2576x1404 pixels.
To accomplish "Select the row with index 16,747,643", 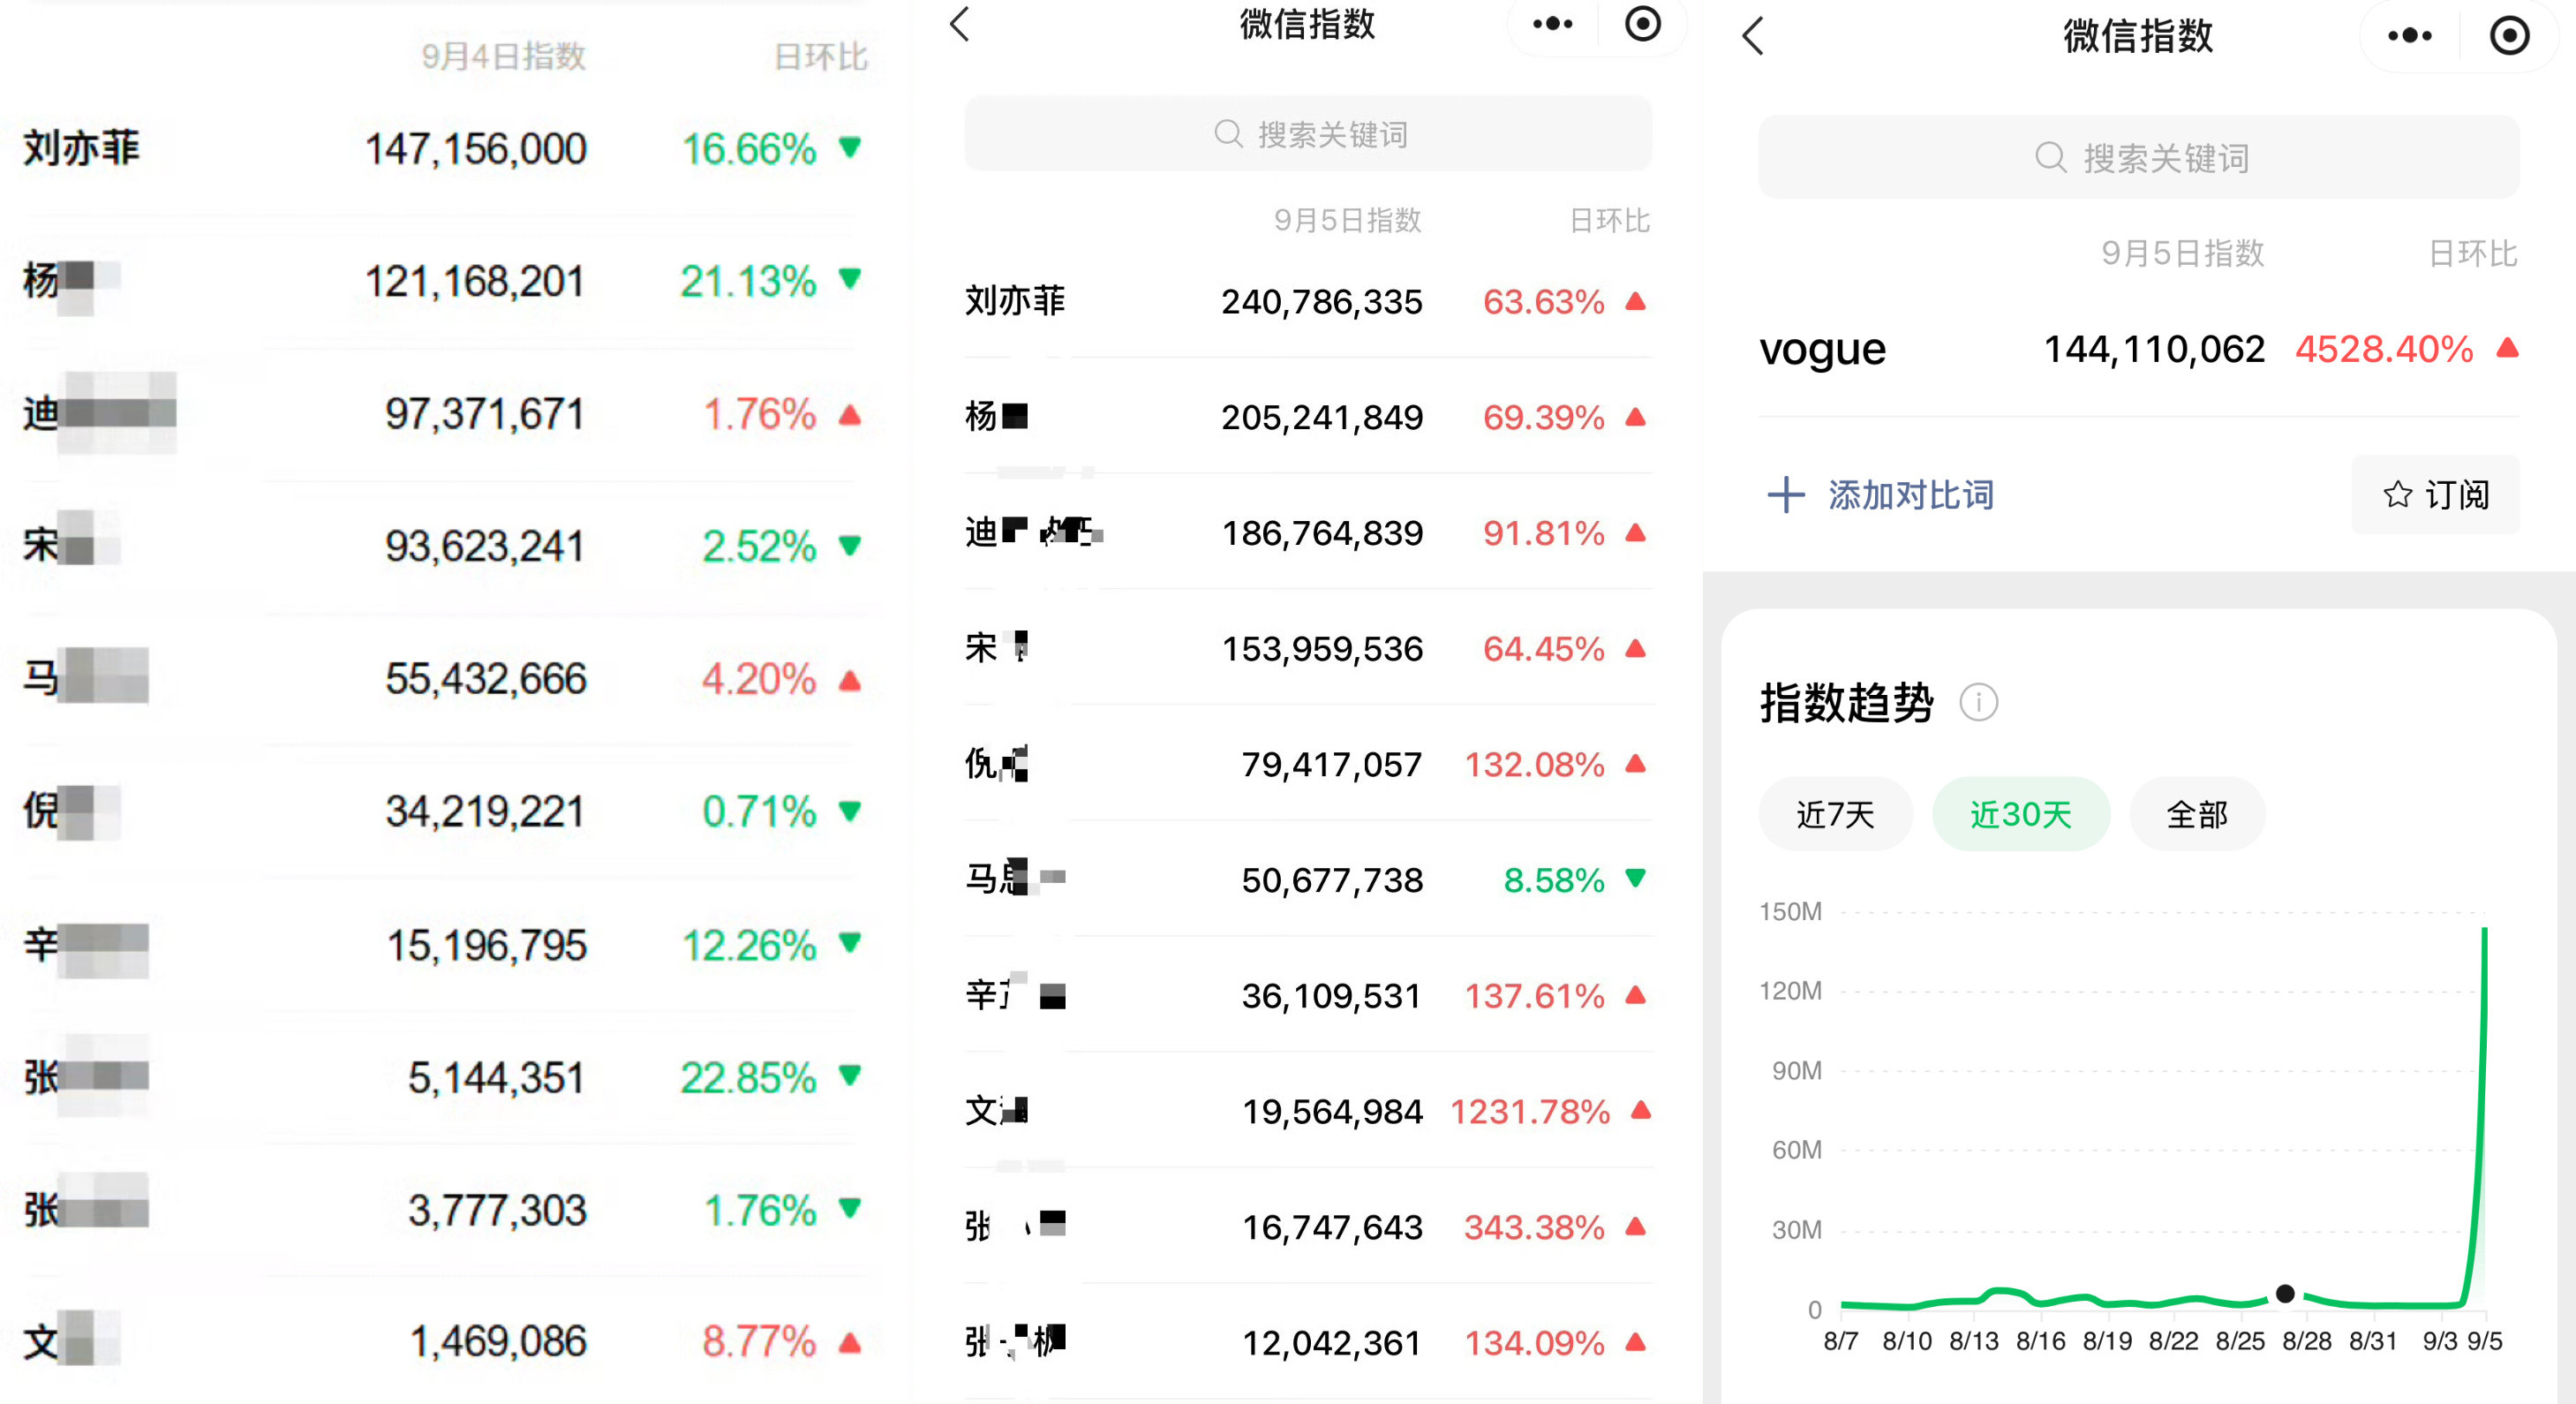I will point(1308,1227).
